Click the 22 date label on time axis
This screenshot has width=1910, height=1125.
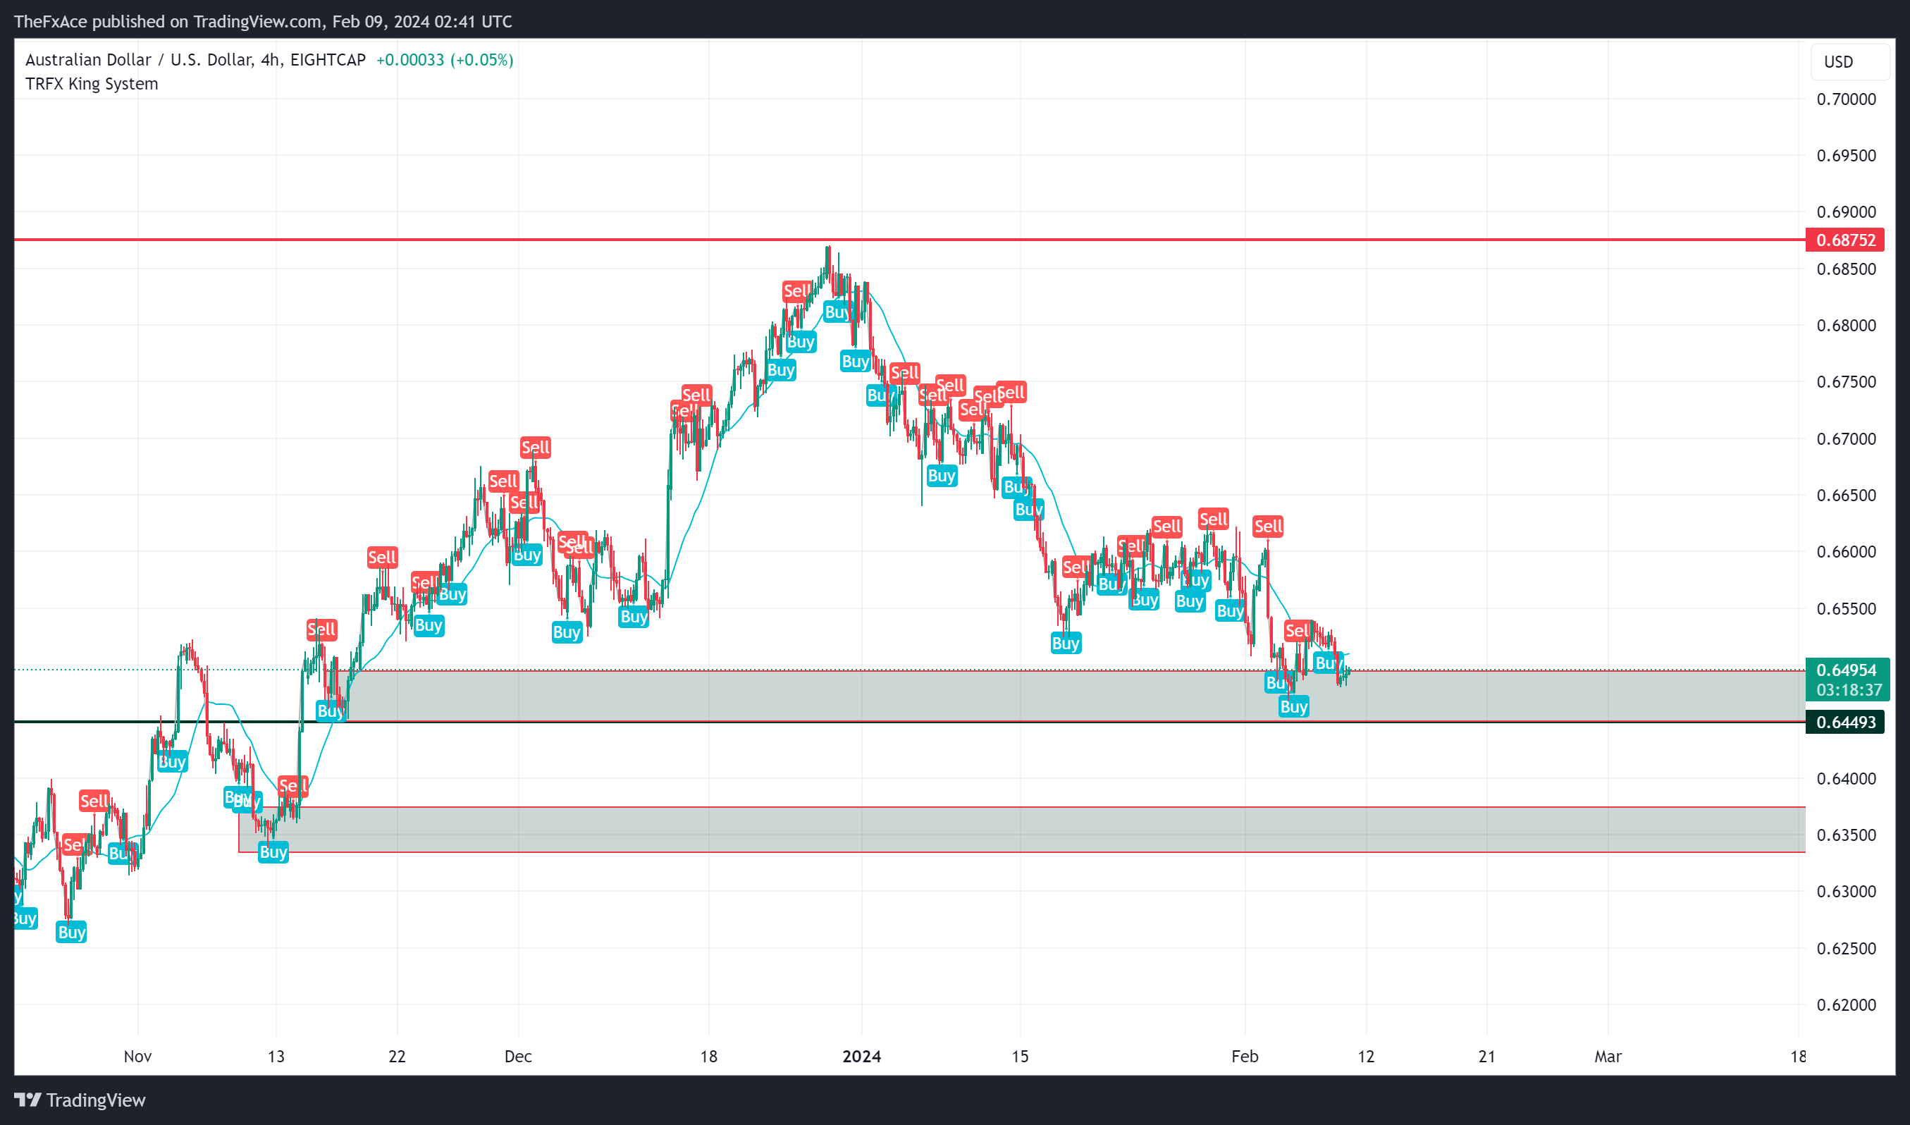pos(398,1056)
